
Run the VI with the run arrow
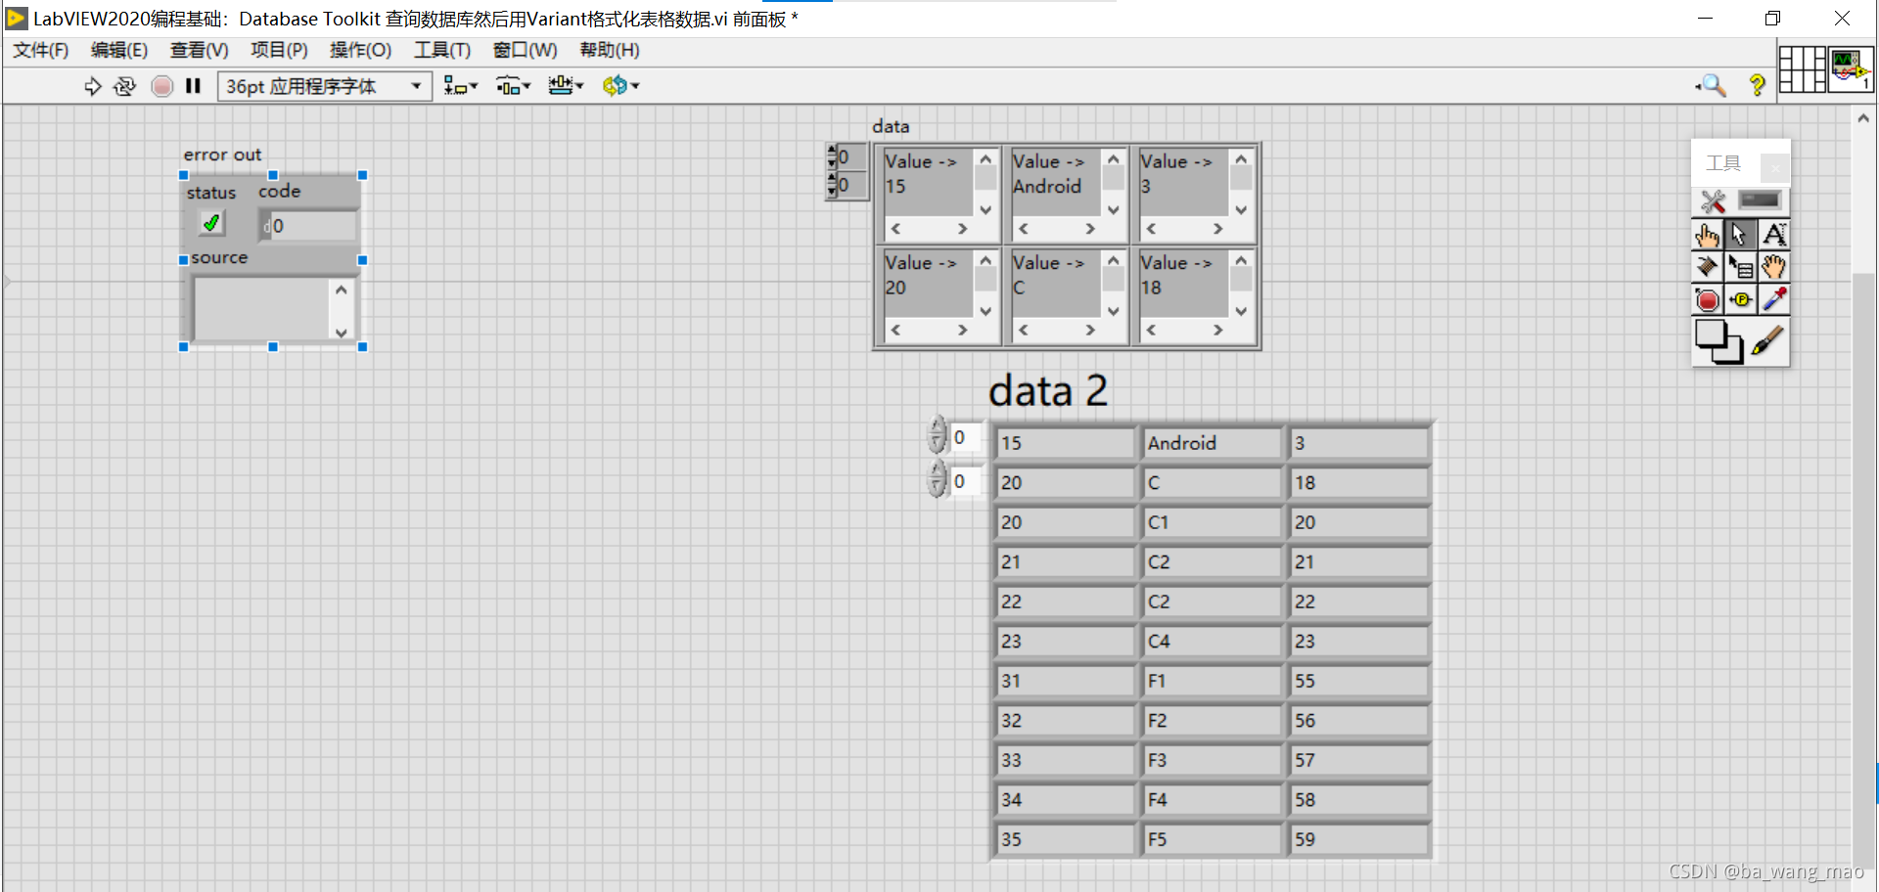(x=93, y=86)
